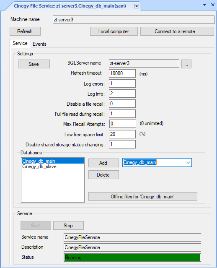Edit Low free space limit value

(122, 134)
